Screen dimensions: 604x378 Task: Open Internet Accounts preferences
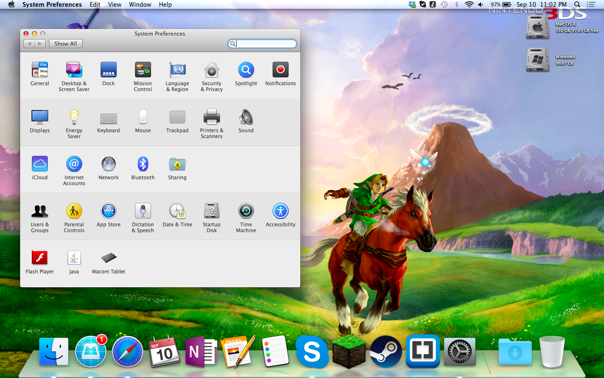[x=74, y=171]
